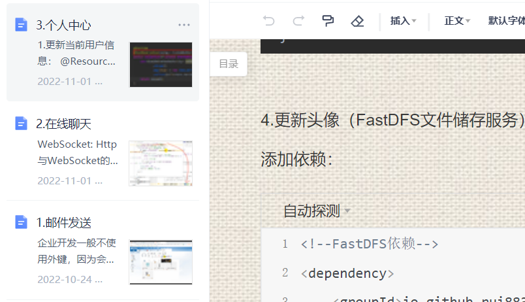Expand the 正文 paragraph style dropdown
The height and width of the screenshot is (302, 525).
(457, 21)
